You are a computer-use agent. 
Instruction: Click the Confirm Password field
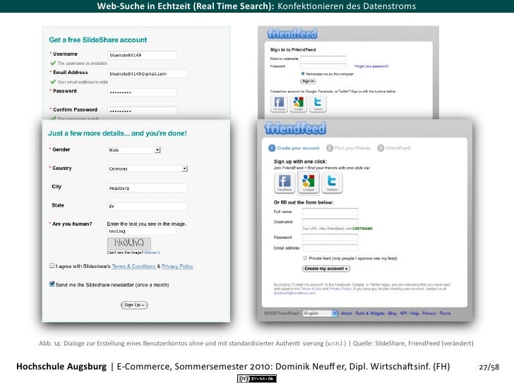(x=142, y=111)
